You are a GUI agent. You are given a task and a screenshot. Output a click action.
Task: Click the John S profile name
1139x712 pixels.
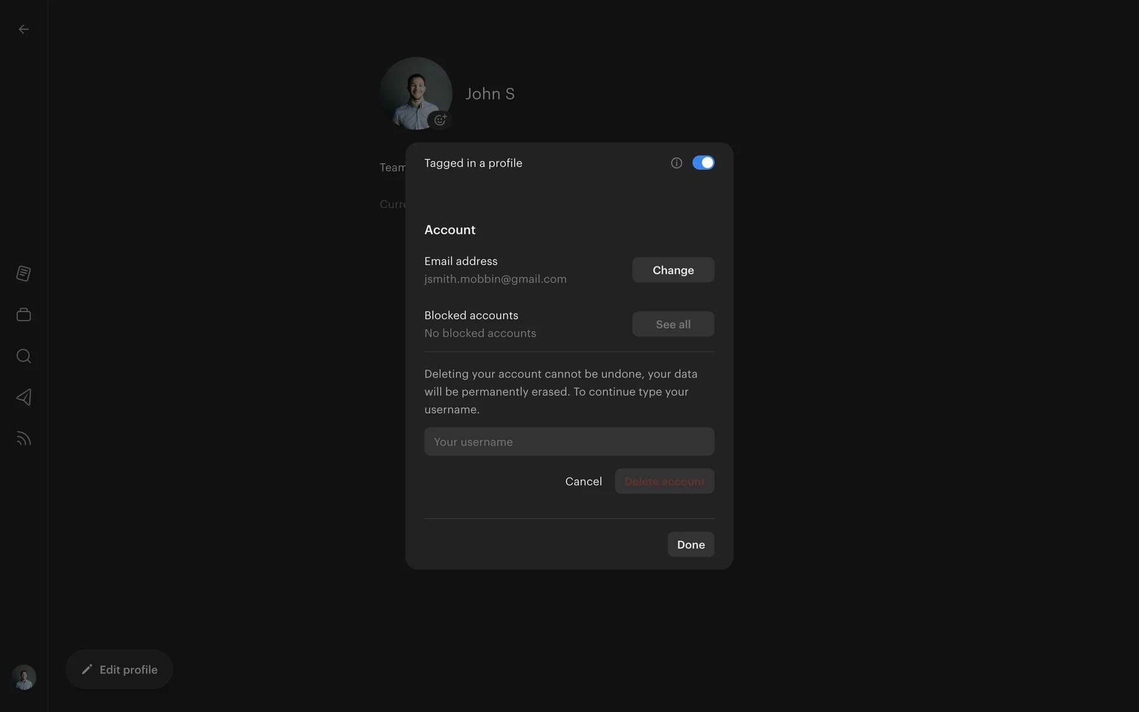(x=489, y=94)
